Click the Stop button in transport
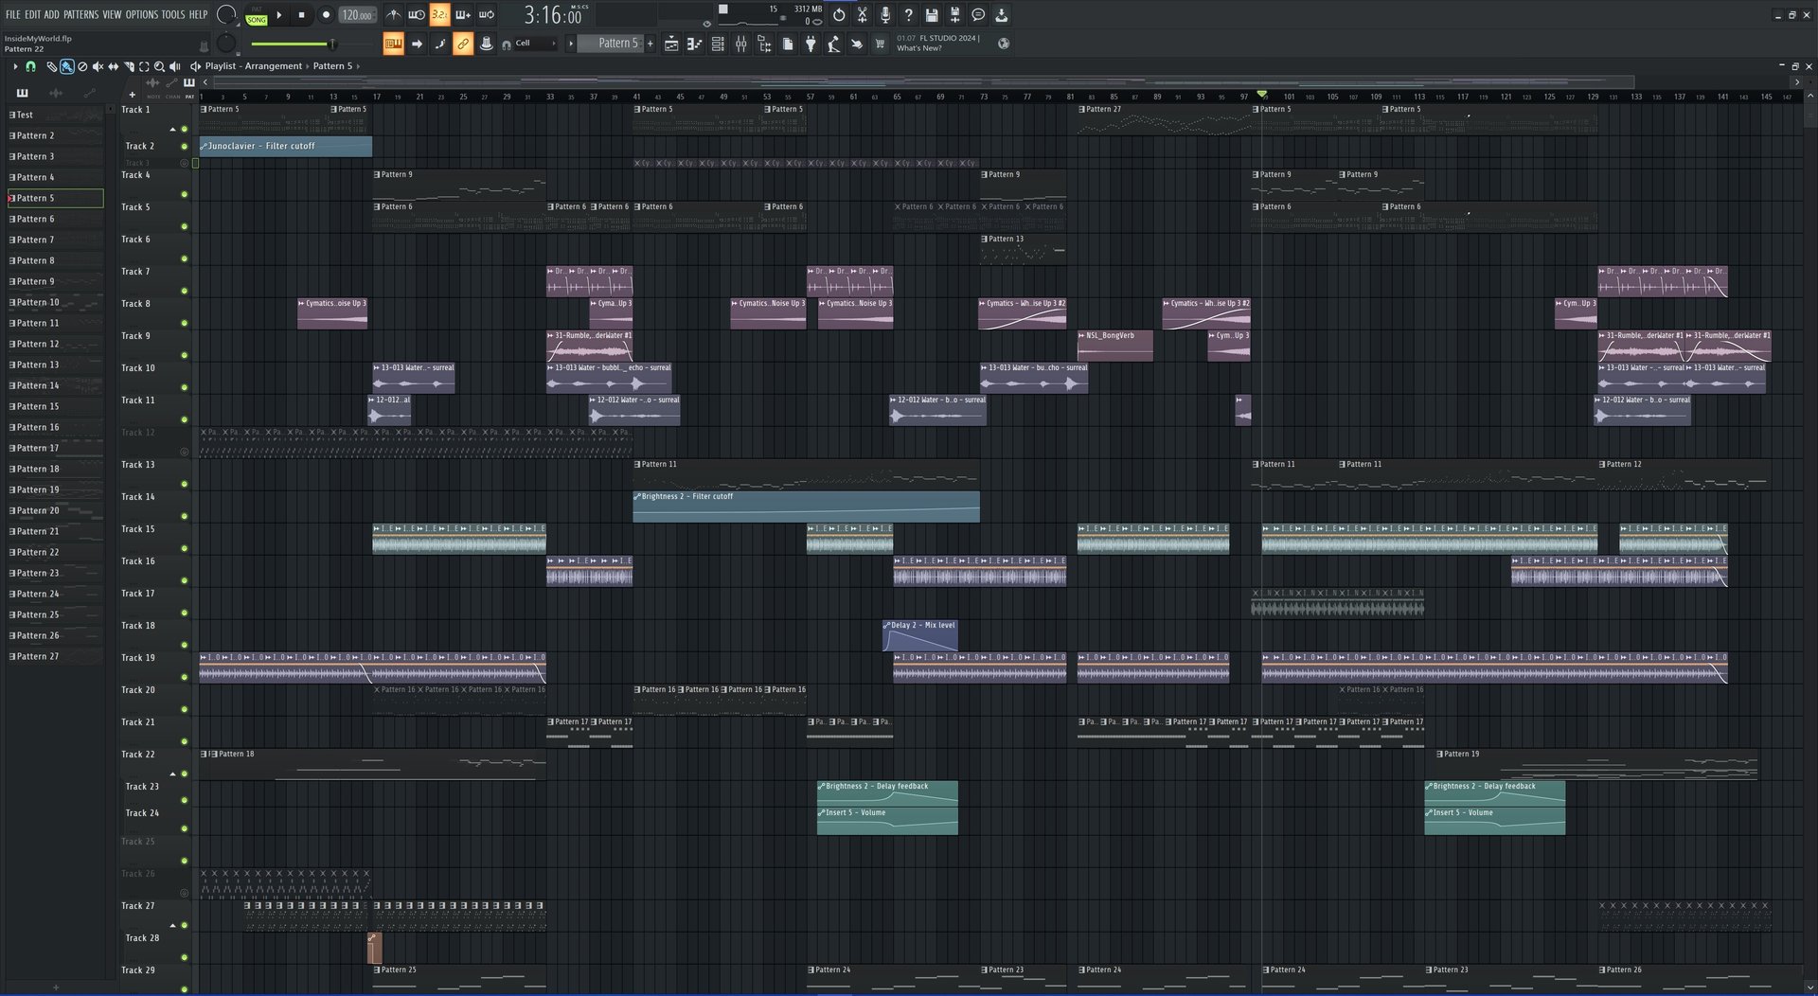The width and height of the screenshot is (1818, 996). pos(301,15)
